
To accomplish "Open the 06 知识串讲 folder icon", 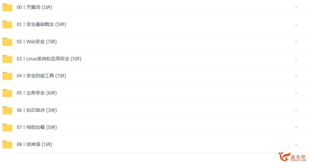I will click(7, 110).
